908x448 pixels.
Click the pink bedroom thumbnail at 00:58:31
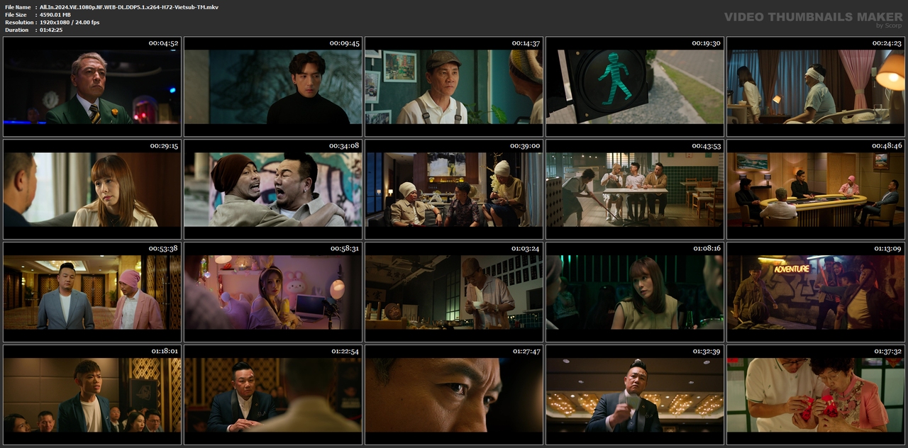273,292
